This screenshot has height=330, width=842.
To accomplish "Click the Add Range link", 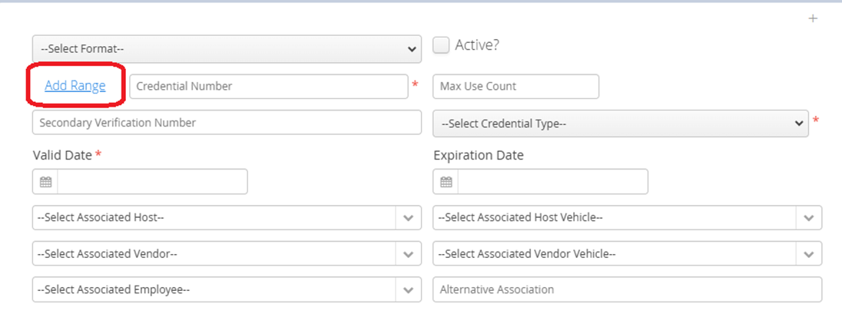I will 75,86.
